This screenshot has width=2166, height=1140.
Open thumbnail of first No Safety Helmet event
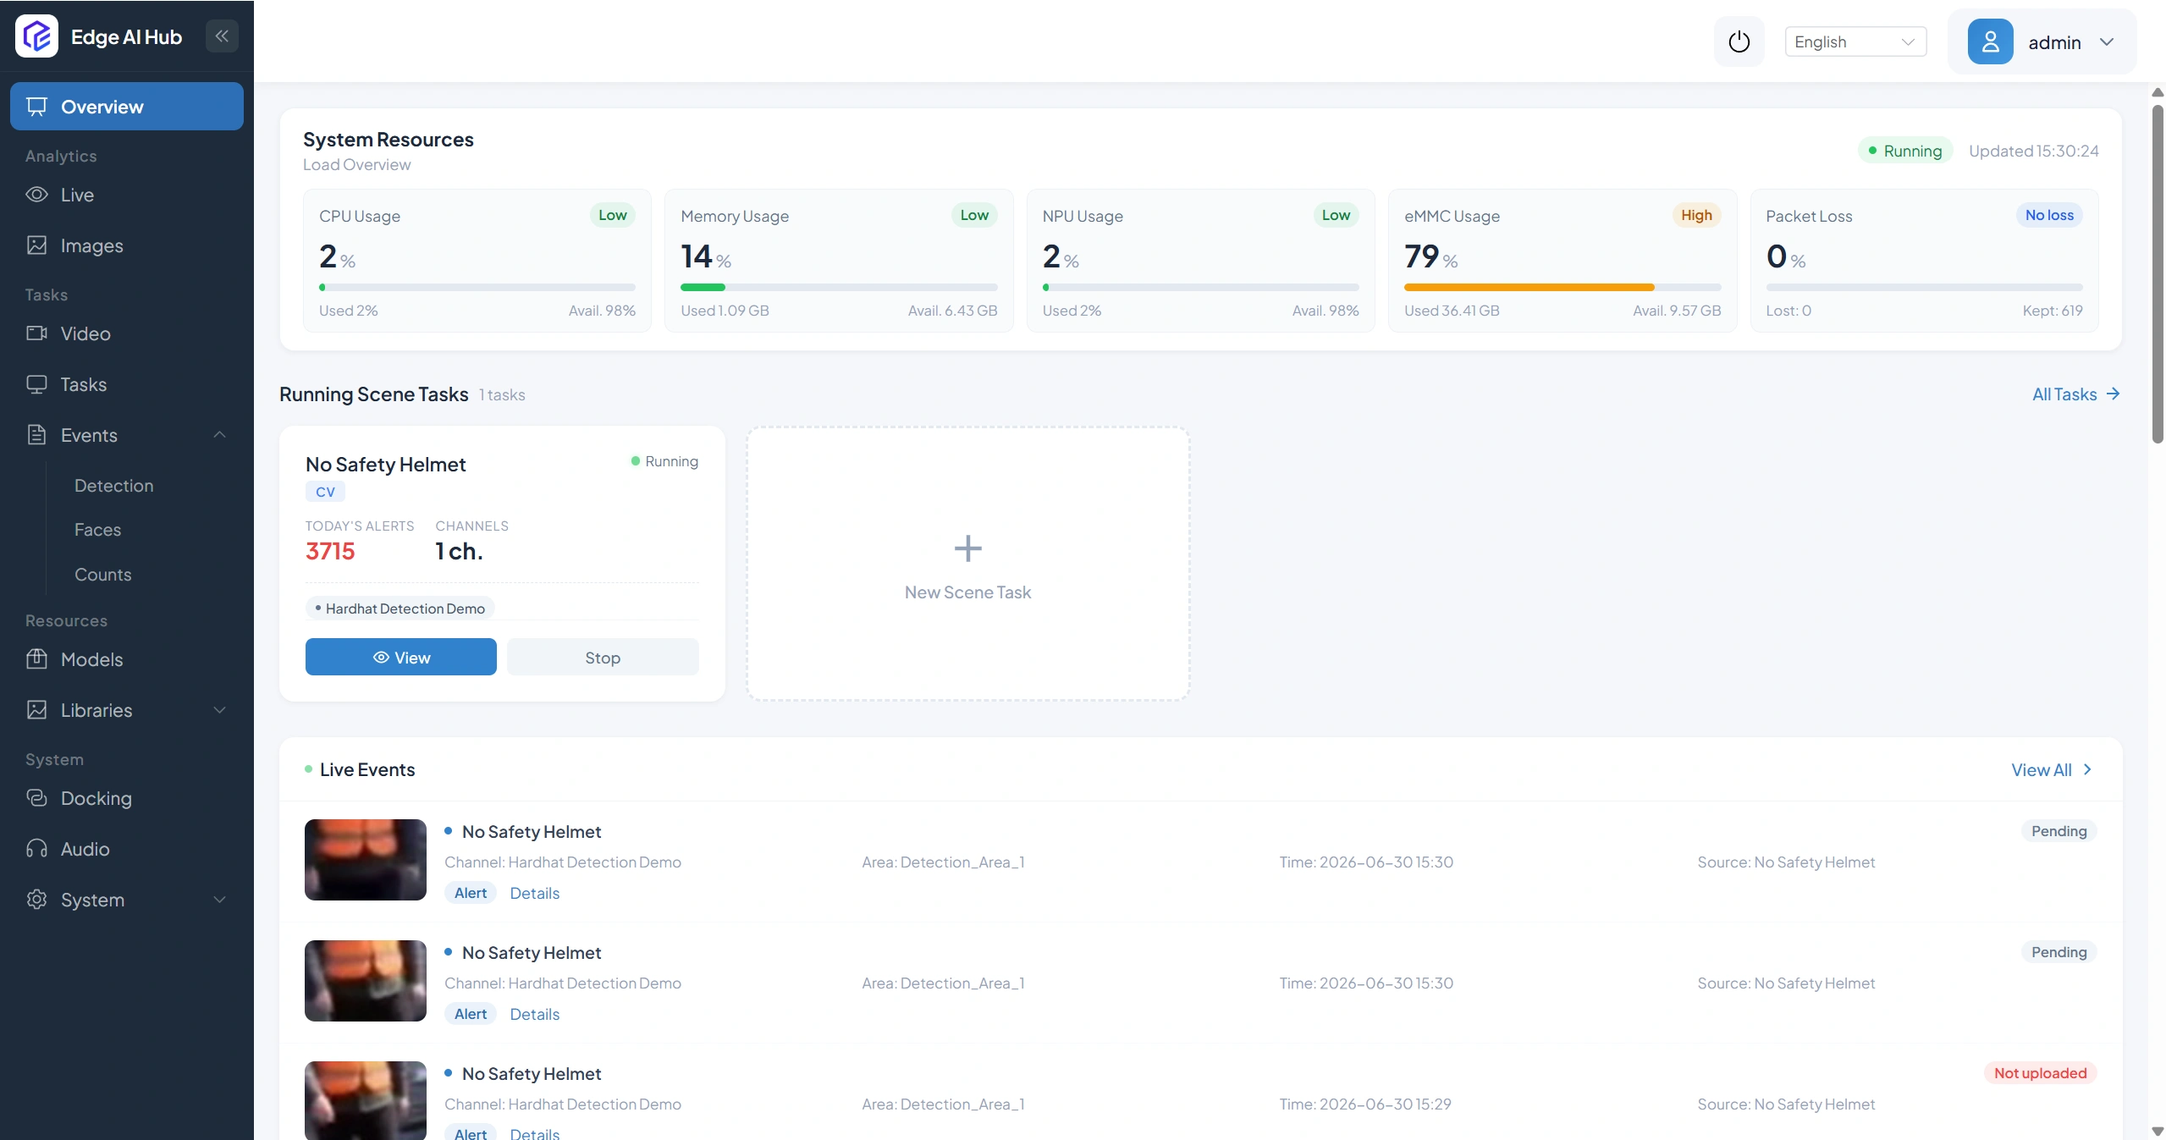click(366, 860)
